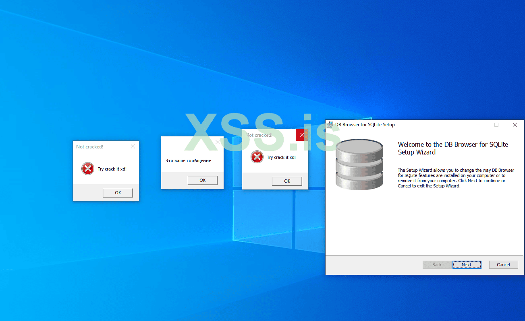Click the disabled Back button in Setup Wizard
Viewport: 525px width, 321px height.
click(x=437, y=265)
